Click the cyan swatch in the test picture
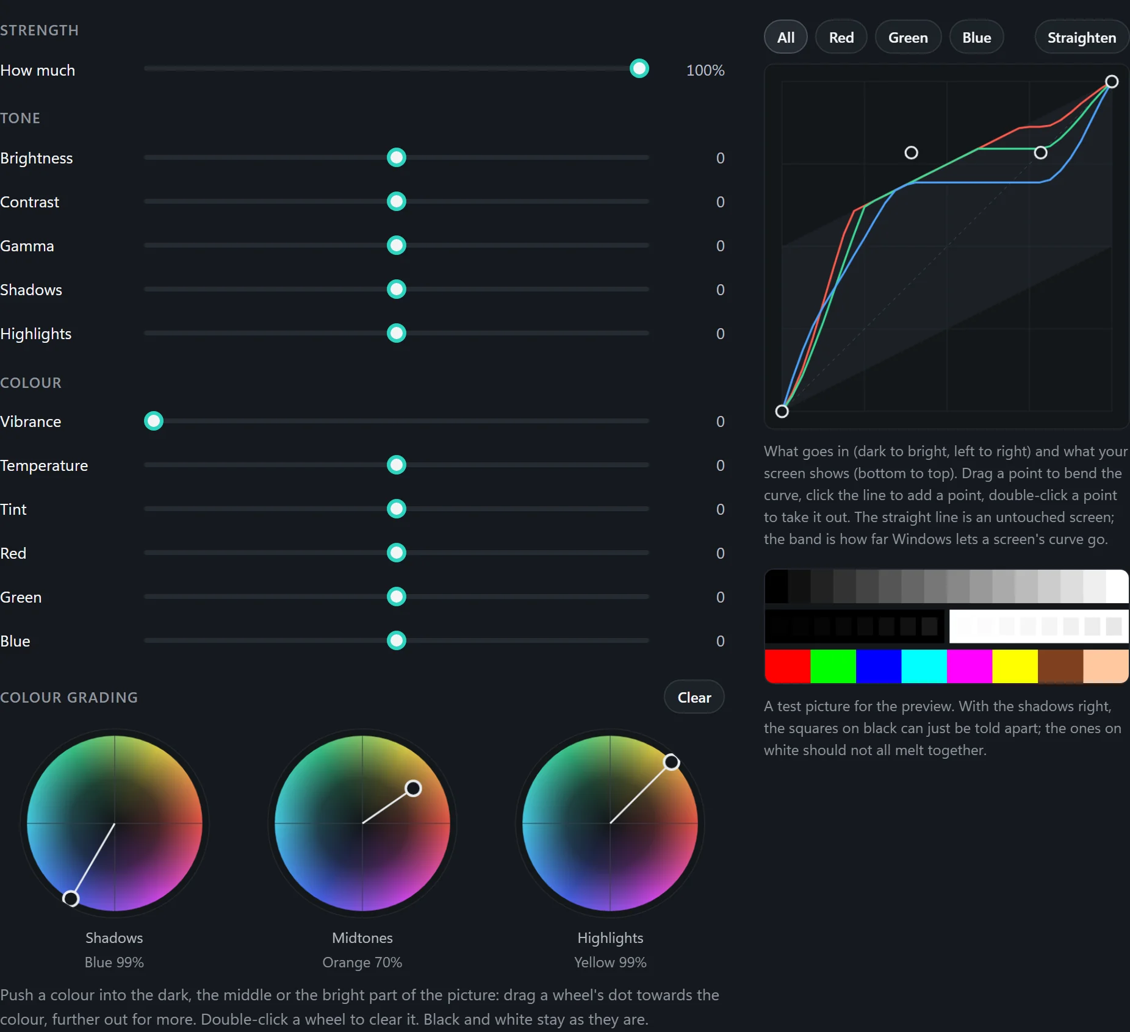 (924, 666)
